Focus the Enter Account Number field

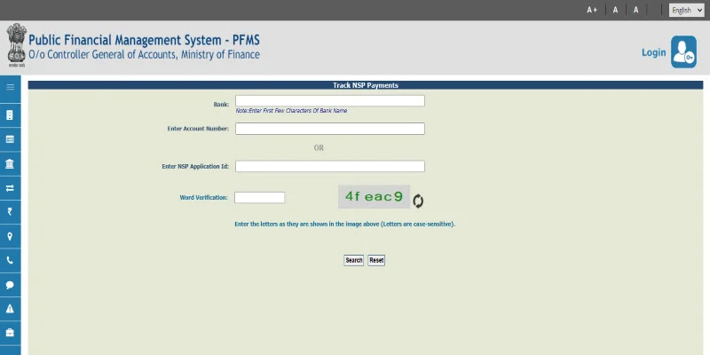coord(329,129)
